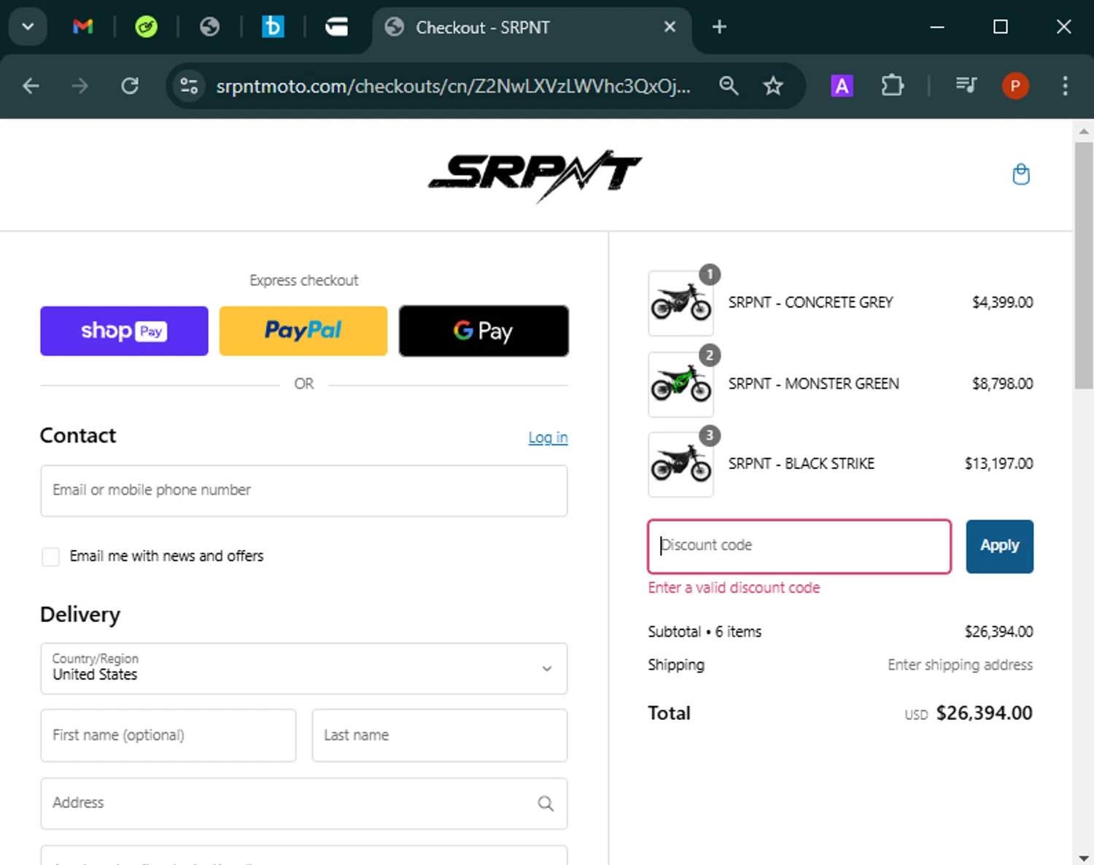Close the Checkout - SRPNT tab

[670, 27]
